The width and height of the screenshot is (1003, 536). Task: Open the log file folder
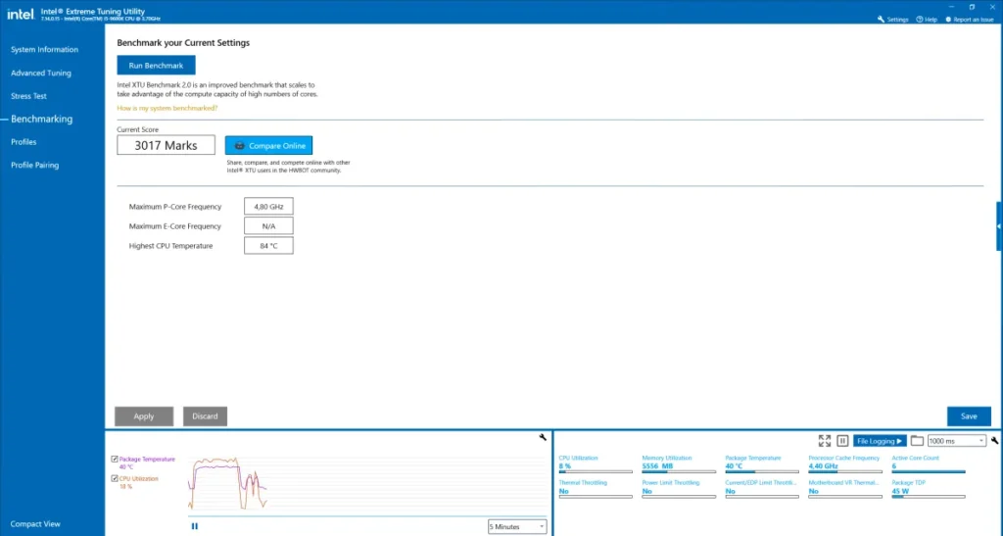(x=917, y=441)
